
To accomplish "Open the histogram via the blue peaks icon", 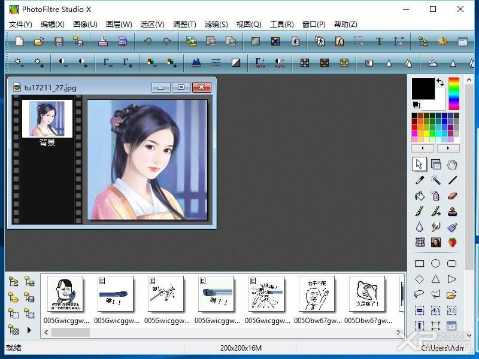I will click(196, 63).
